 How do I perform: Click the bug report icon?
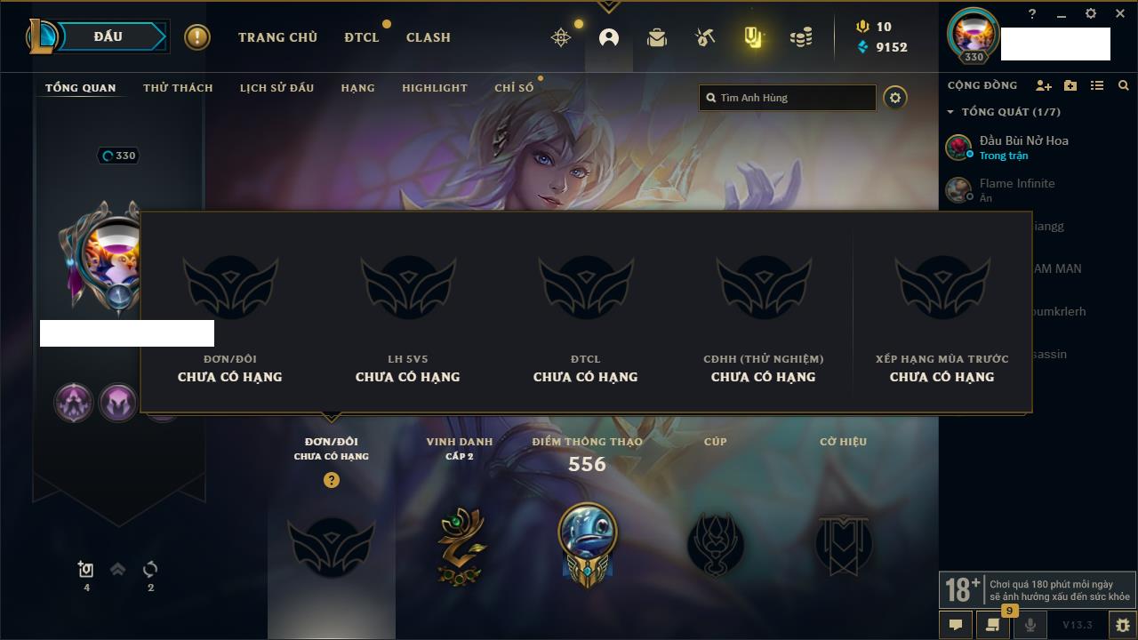(x=1122, y=625)
